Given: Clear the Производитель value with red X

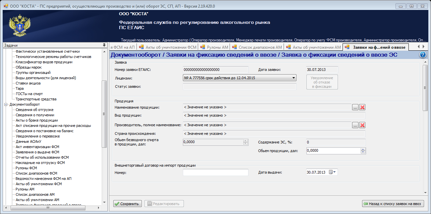Looking at the screenshot, I should click(362, 125).
